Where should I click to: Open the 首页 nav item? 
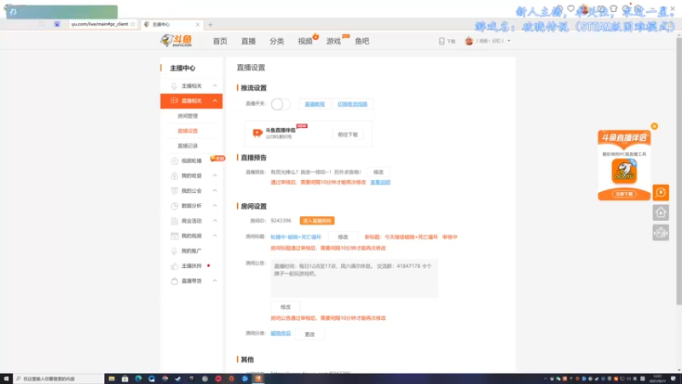220,41
